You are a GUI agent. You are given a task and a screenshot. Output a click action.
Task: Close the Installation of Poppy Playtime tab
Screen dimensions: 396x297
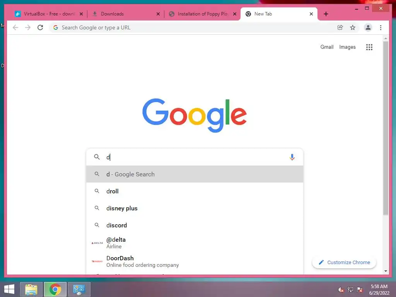tap(235, 14)
